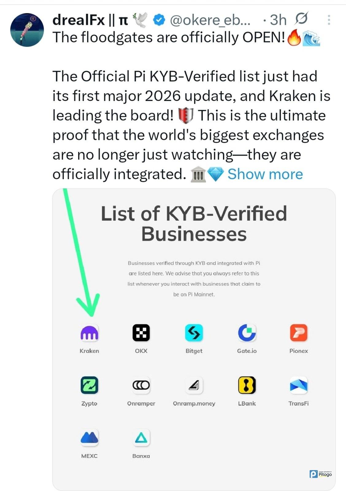Image resolution: width=346 pixels, height=491 pixels.
Task: Choose the Gate.io logo icon
Action: (247, 333)
